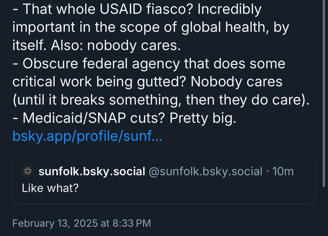Image resolution: width=328 pixels, height=236 pixels.
Task: Open the bold sunfolk.bsky.social display name
Action: (92, 171)
